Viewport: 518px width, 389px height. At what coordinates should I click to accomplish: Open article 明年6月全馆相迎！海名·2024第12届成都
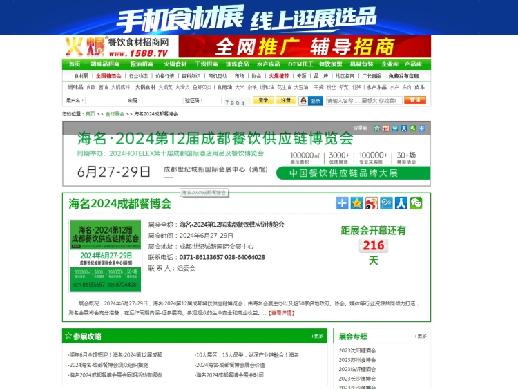(115, 354)
